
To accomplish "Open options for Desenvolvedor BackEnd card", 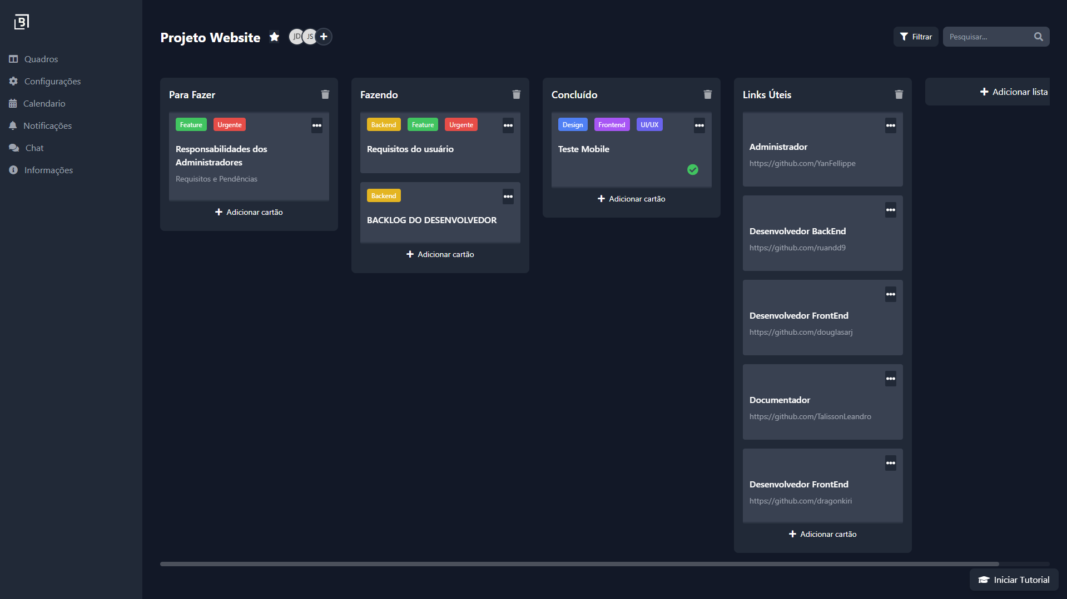I will 891,210.
